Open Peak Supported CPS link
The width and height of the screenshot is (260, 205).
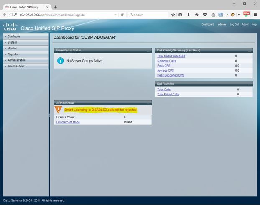coord(171,75)
